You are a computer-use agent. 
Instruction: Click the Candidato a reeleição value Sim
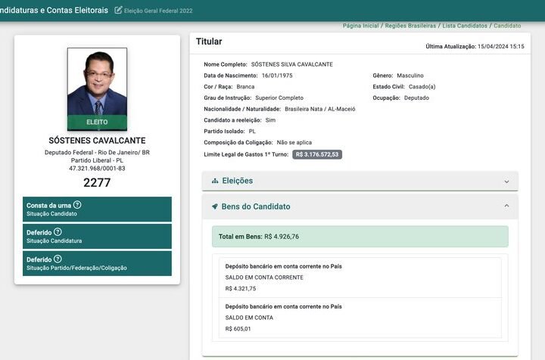click(270, 120)
